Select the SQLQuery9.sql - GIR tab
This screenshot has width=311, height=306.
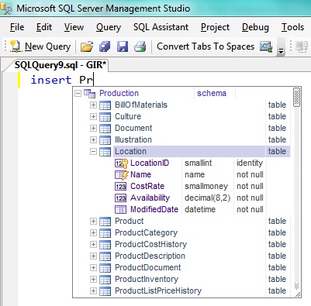pos(60,65)
